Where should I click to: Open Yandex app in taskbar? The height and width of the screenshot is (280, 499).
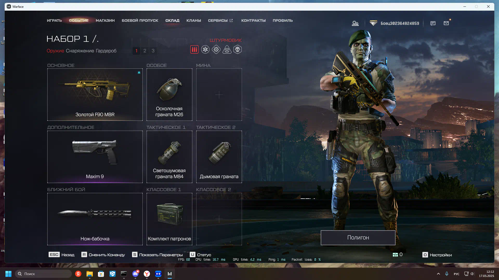78,274
